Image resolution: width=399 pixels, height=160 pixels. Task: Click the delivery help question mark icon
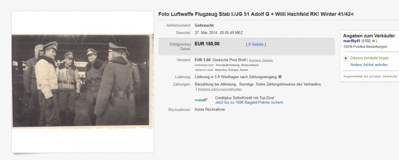pyautogui.click(x=280, y=77)
